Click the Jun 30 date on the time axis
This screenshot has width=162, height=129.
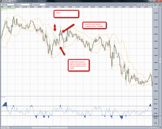tap(86, 7)
